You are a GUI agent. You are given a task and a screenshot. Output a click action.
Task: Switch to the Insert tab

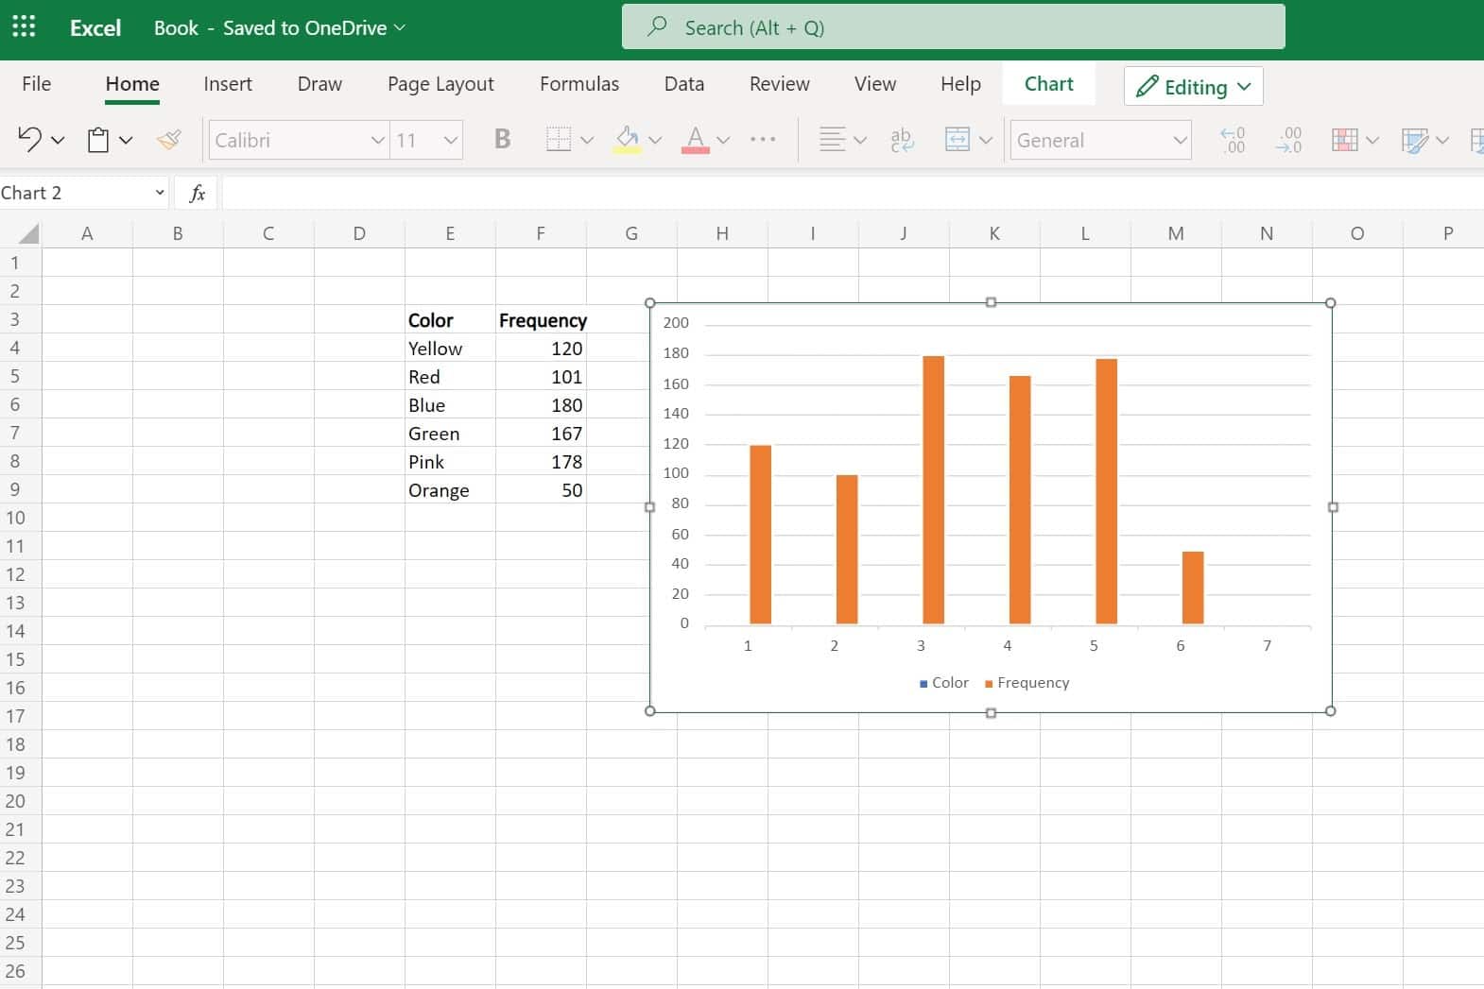pos(228,84)
